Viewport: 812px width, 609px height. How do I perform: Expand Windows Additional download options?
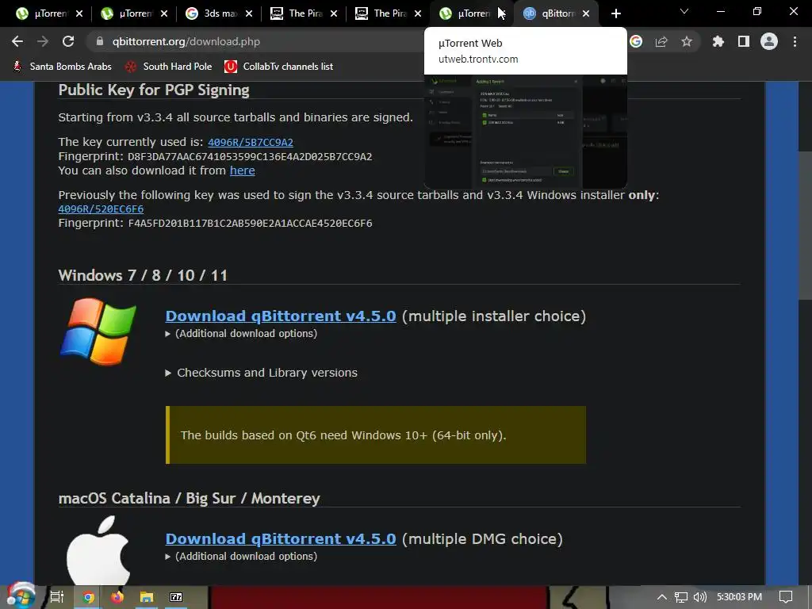pyautogui.click(x=241, y=334)
